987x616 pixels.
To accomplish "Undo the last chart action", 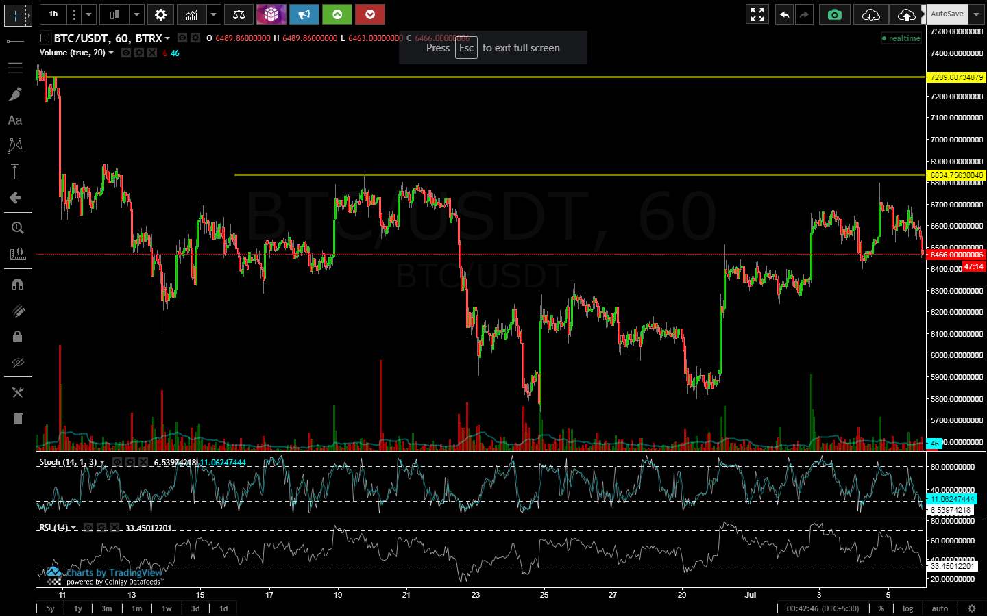I will [x=784, y=14].
